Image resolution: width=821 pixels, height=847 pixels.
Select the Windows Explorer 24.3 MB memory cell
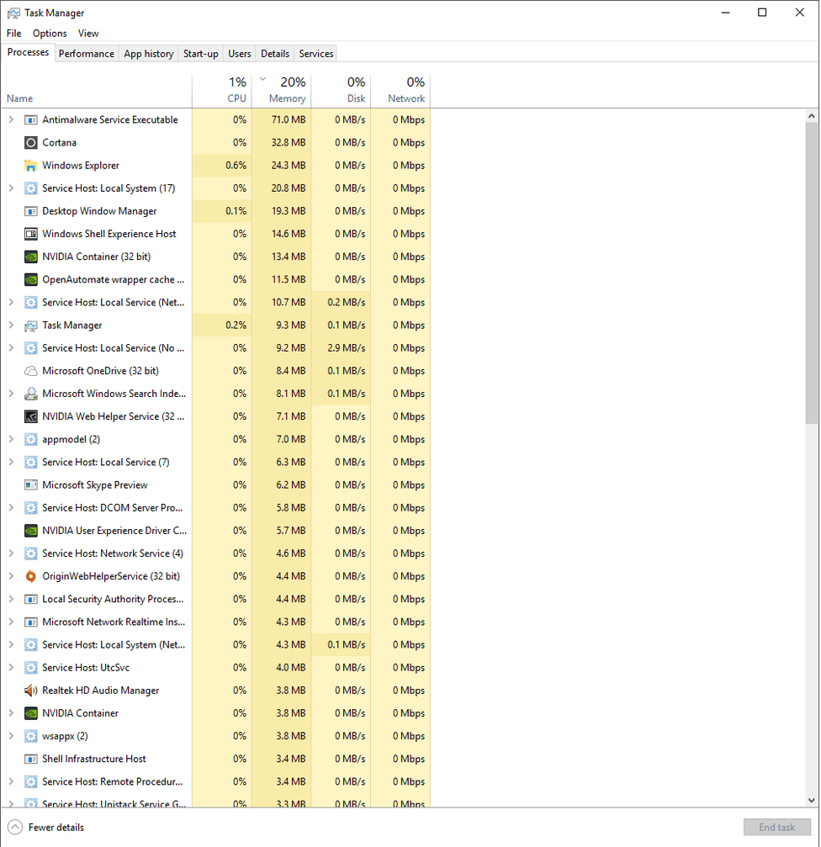click(282, 166)
